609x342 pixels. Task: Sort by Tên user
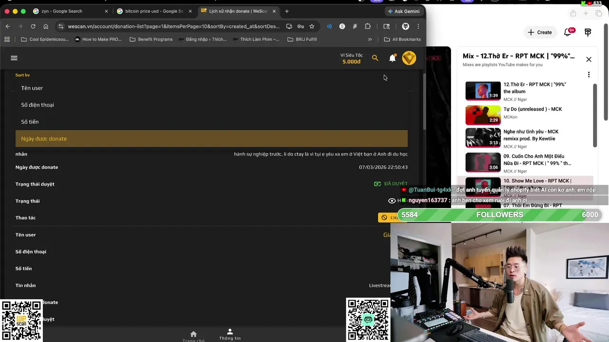(x=211, y=88)
